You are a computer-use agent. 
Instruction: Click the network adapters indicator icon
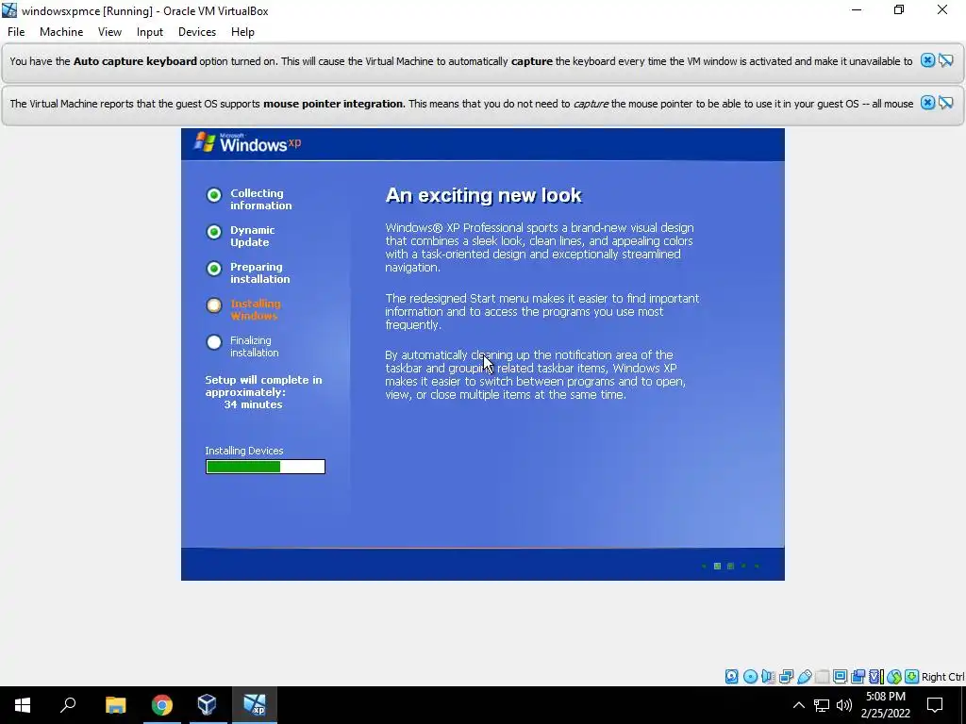786,677
